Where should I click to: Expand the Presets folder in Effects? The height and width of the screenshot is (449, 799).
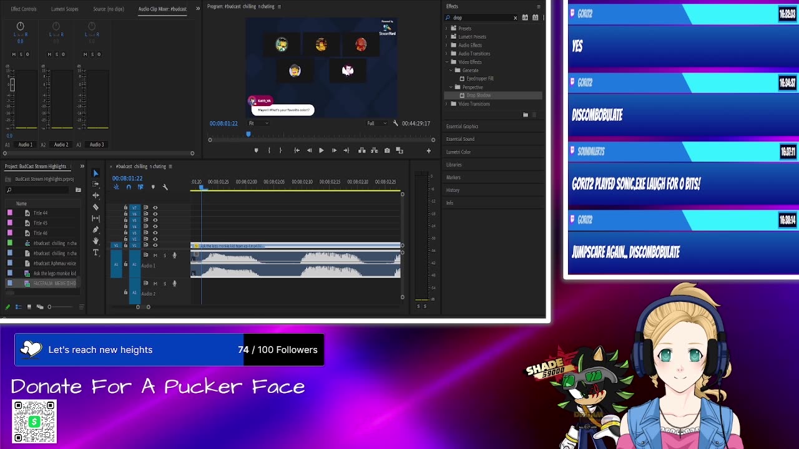pos(447,29)
